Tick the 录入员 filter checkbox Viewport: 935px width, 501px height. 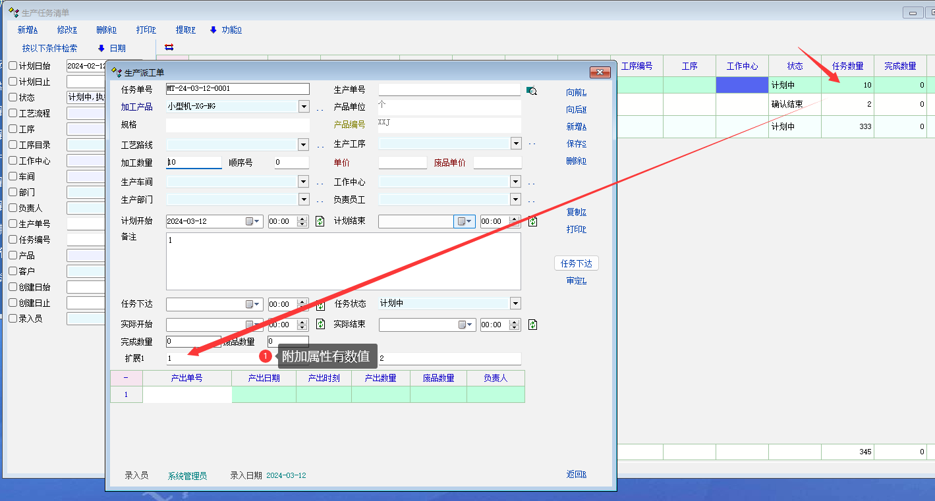13,319
